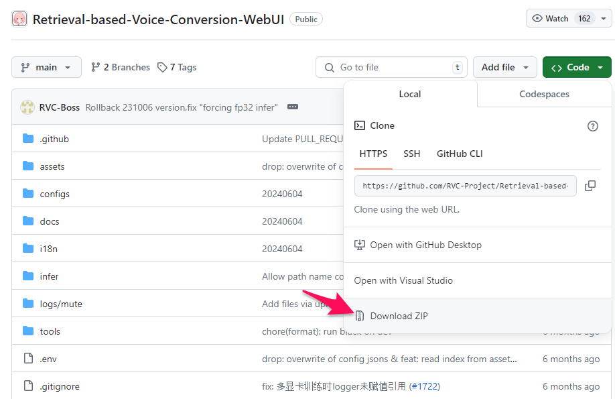The image size is (615, 399).
Task: Open the main branch selector dropdown
Action: [46, 67]
